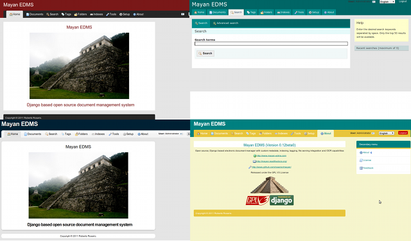Select Setup gear tab in dark-blue themed navigation
This screenshot has height=241, width=411.
pos(128,134)
